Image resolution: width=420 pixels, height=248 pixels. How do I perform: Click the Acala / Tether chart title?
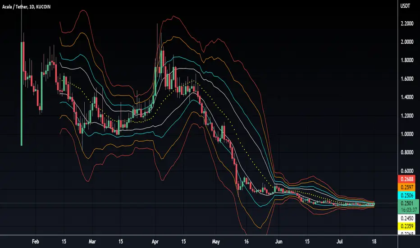point(26,7)
